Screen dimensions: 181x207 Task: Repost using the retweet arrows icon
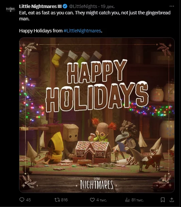[x=57, y=200]
